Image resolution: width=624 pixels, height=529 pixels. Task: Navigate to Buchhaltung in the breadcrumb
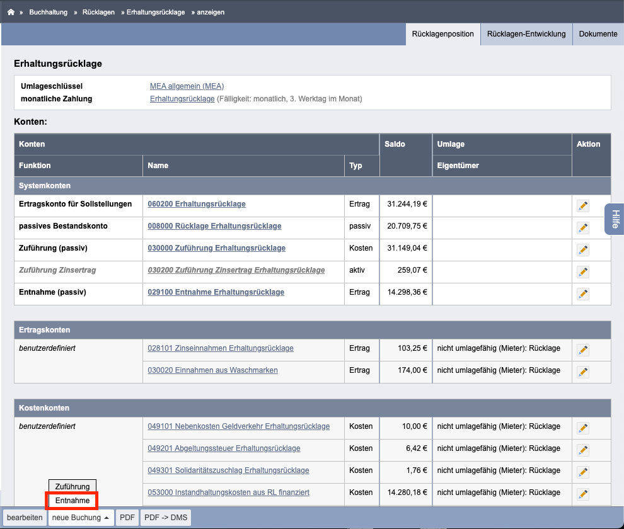point(48,13)
